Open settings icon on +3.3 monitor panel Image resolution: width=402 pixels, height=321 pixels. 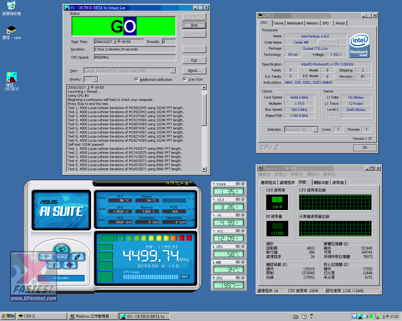pyautogui.click(x=238, y=199)
